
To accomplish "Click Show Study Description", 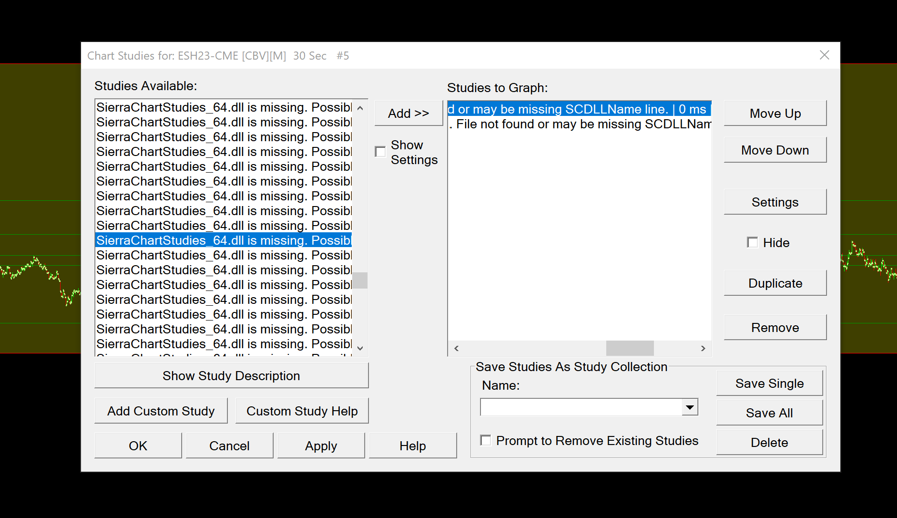I will [231, 375].
